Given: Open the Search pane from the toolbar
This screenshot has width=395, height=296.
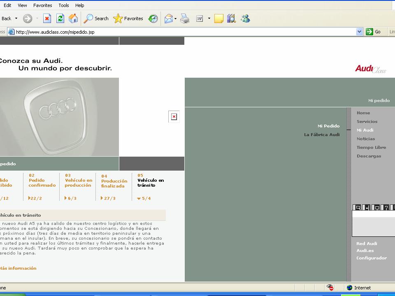Looking at the screenshot, I should point(96,18).
